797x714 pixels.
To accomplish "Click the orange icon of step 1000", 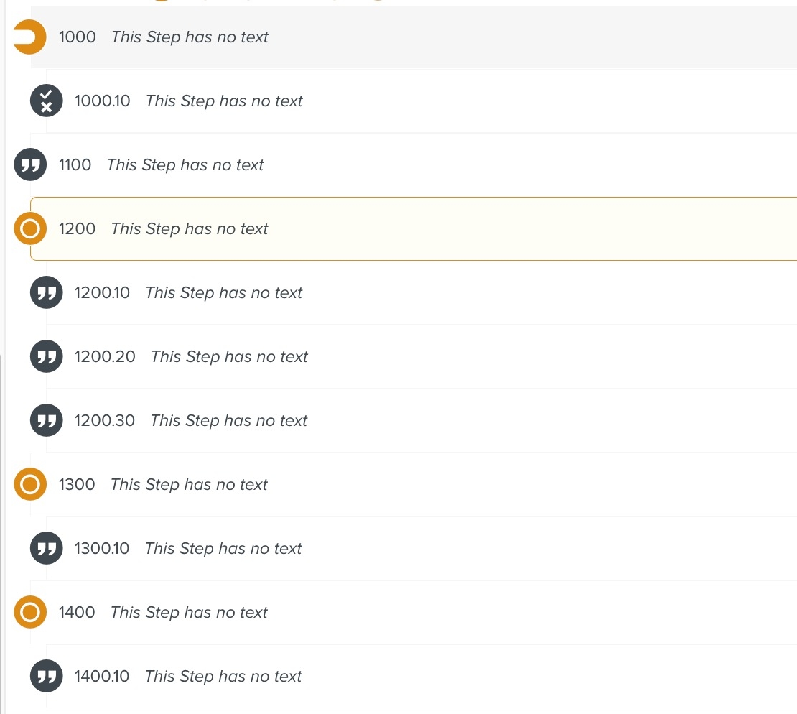I will click(x=30, y=37).
